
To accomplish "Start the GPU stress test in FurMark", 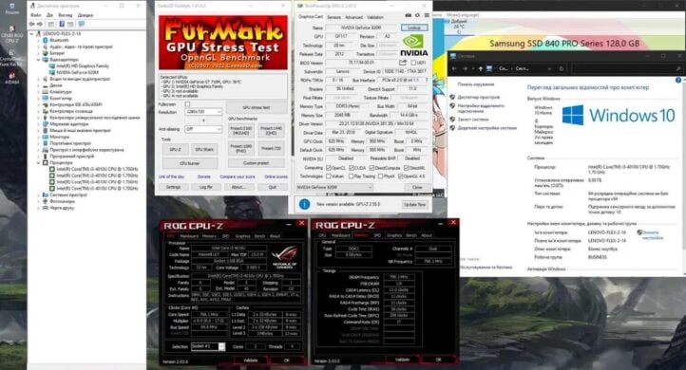I will coord(257,107).
